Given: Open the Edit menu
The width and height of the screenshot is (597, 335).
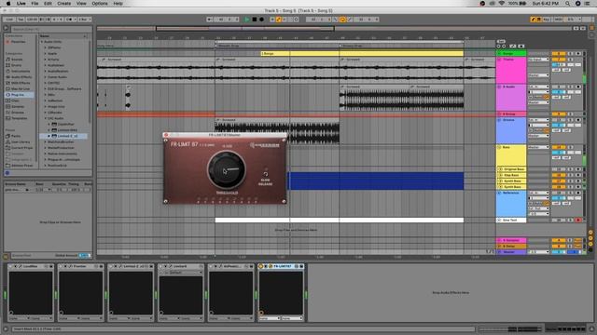Looking at the screenshot, I should point(48,4).
